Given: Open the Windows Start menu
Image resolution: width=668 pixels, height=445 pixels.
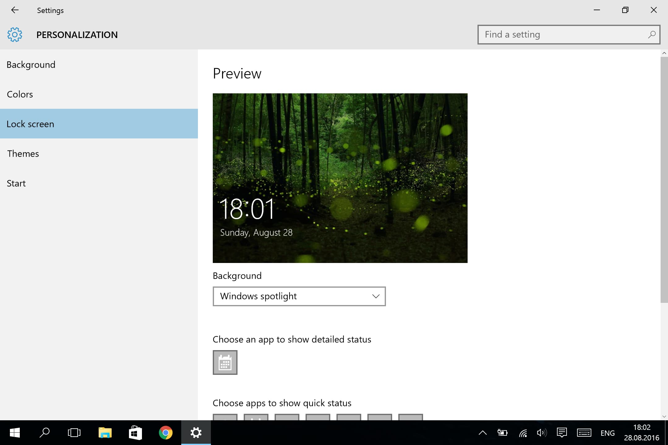Looking at the screenshot, I should tap(15, 433).
